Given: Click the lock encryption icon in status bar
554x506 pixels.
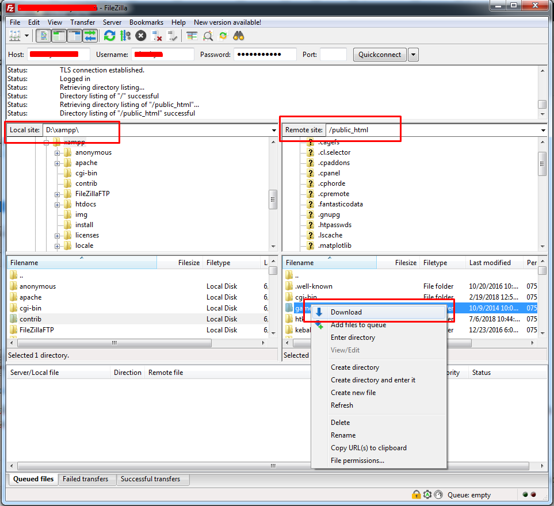Looking at the screenshot, I should 416,494.
